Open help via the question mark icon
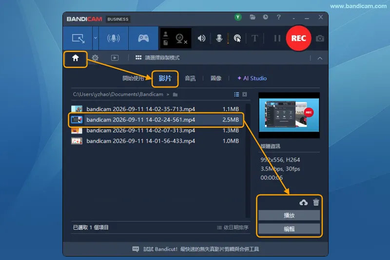Viewport: 390px width, 260px height. click(278, 17)
